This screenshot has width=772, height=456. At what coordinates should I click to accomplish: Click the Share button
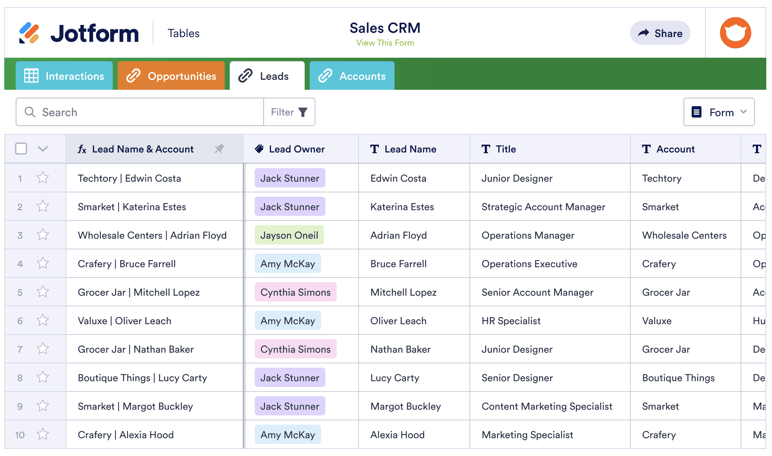click(x=660, y=33)
